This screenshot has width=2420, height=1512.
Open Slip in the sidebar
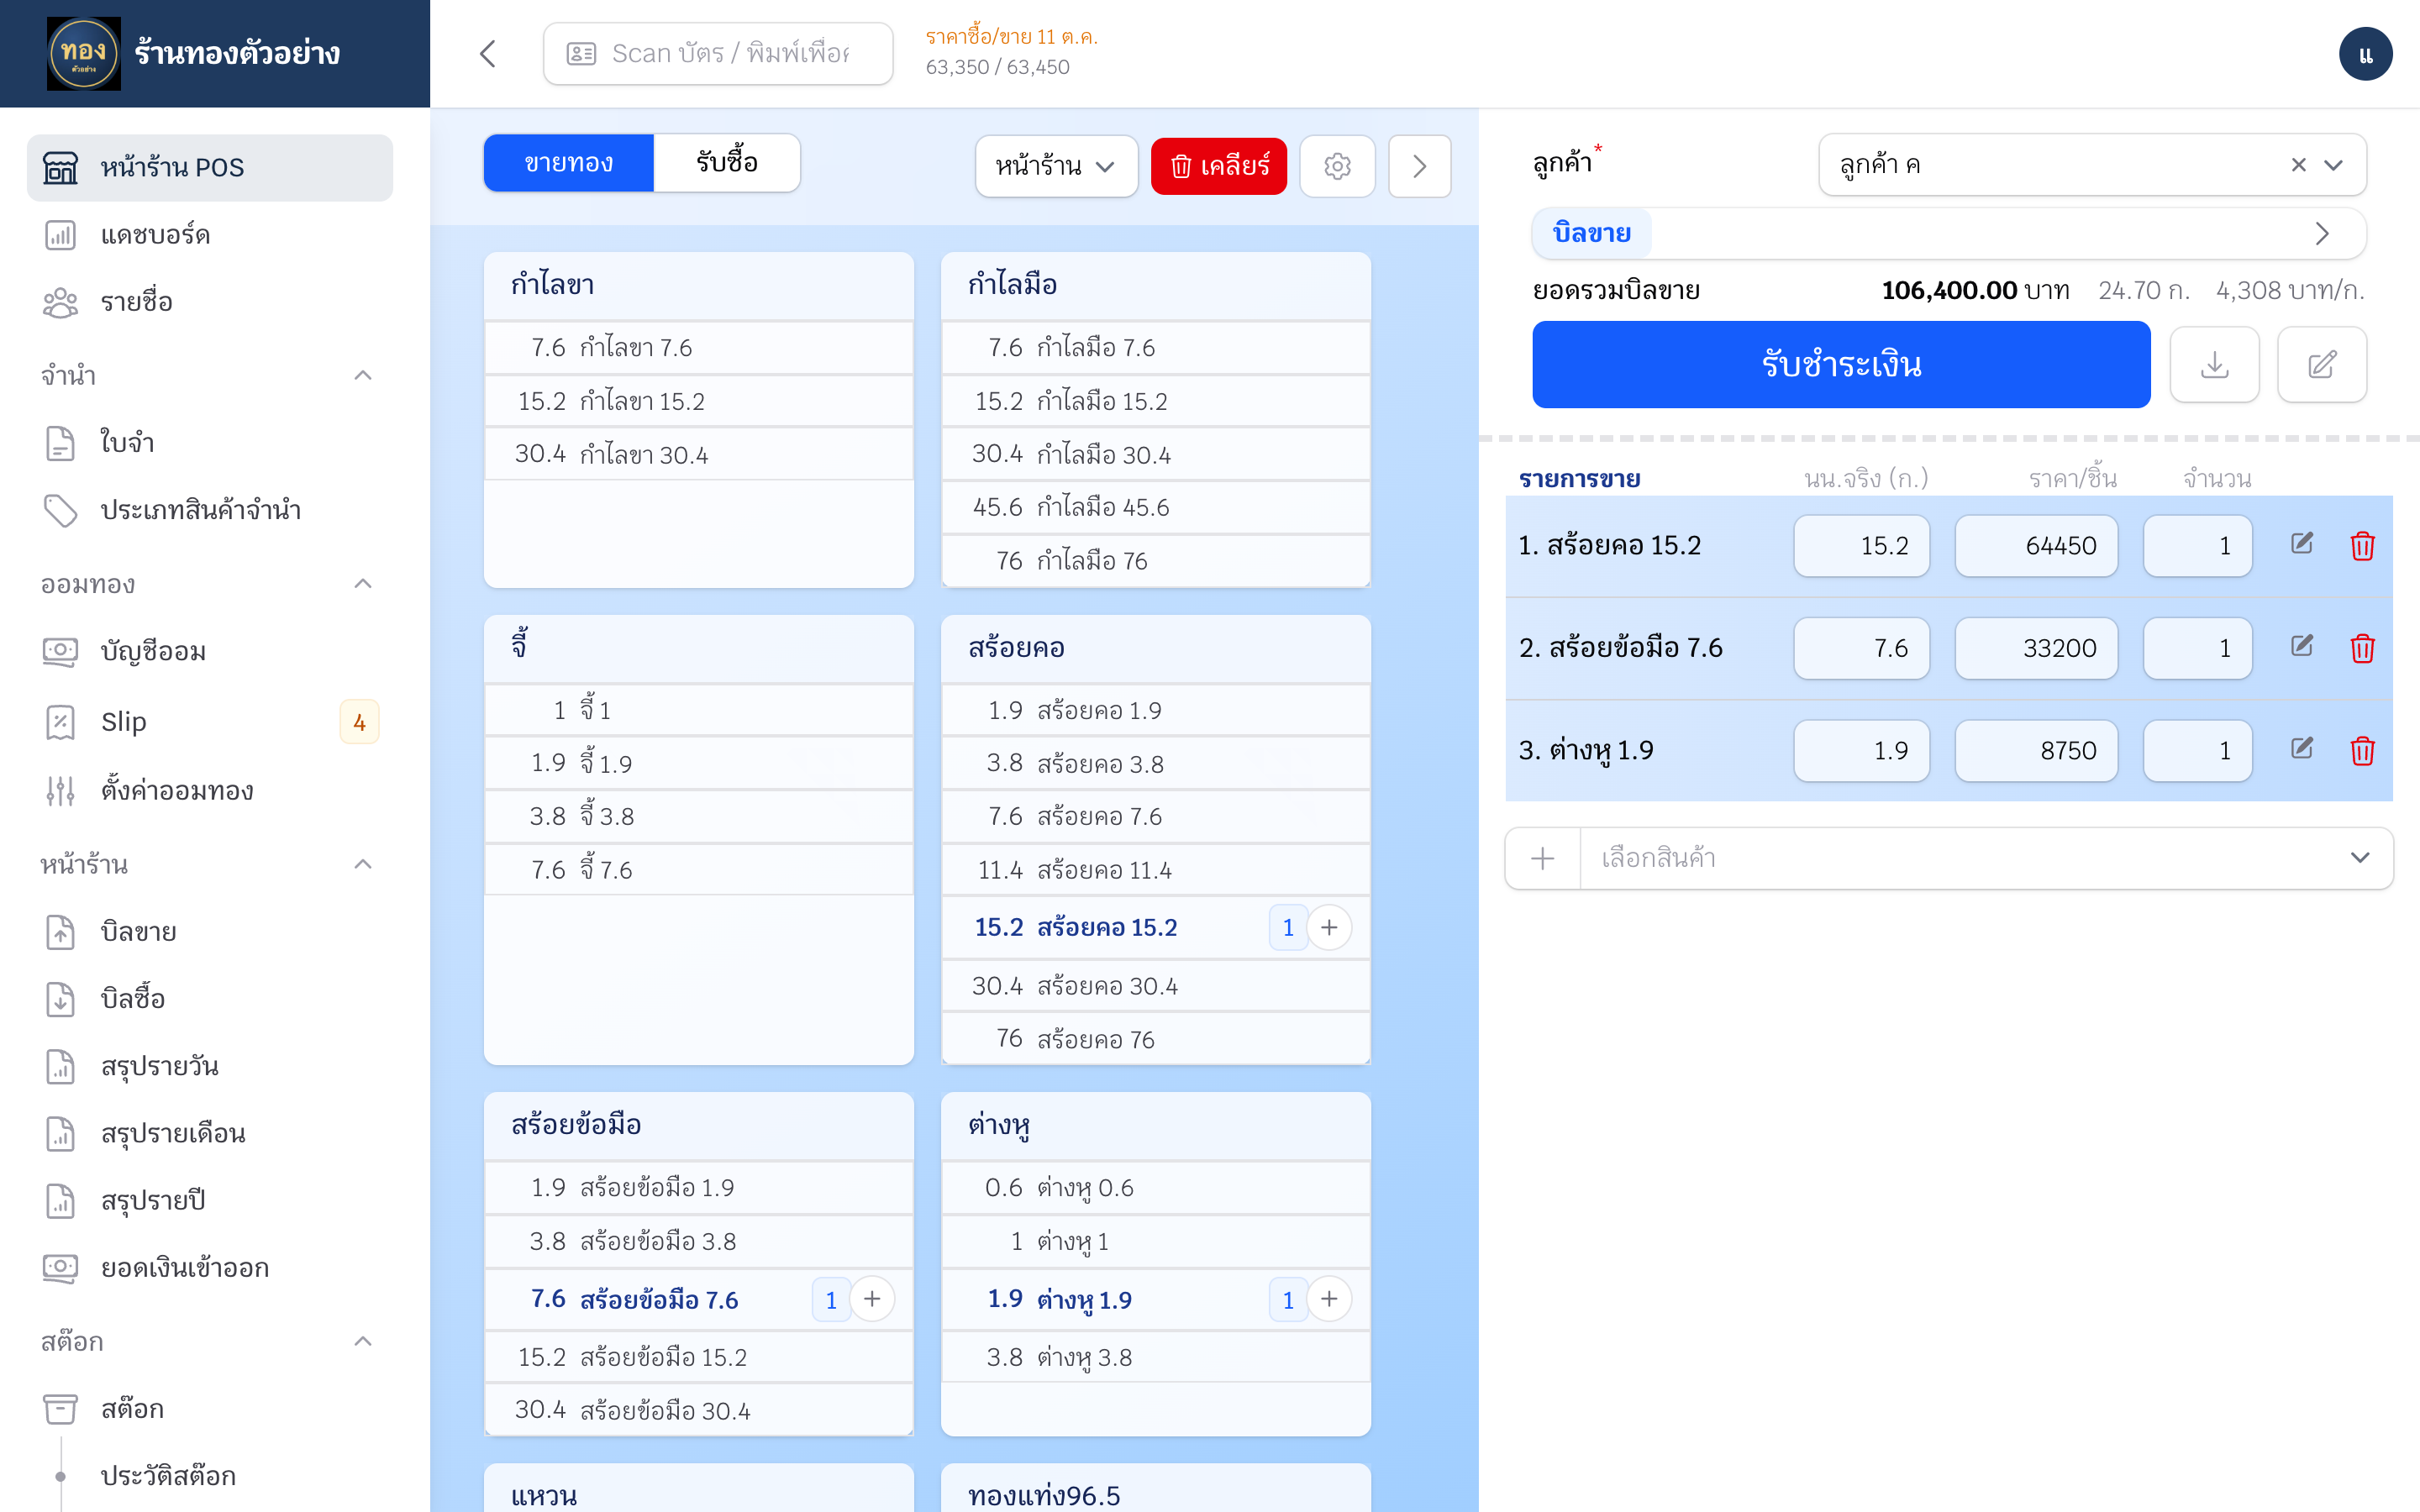[x=210, y=721]
